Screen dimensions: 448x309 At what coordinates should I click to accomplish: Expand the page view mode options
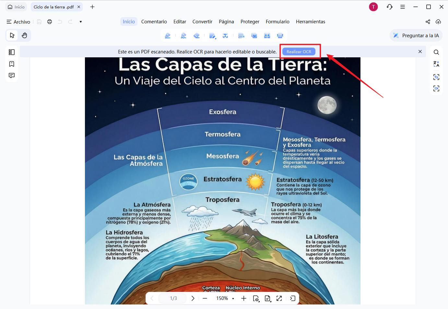pyautogui.click(x=268, y=298)
